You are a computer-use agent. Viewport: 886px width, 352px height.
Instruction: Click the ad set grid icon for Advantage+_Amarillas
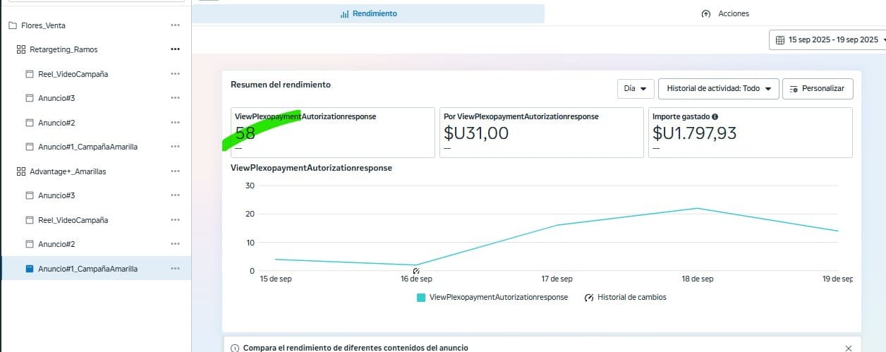[20, 171]
